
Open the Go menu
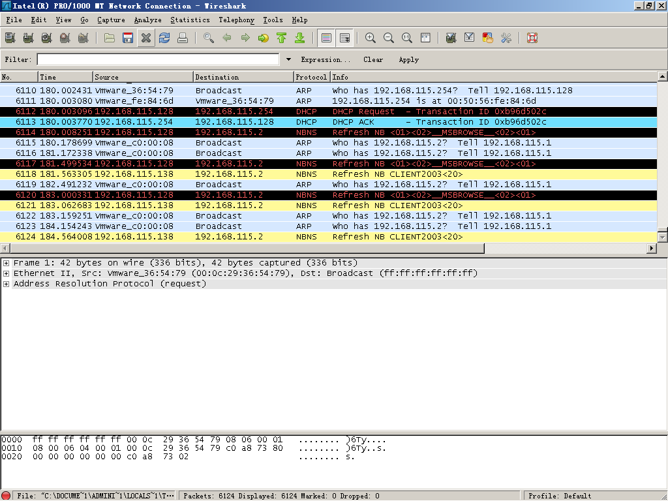84,20
